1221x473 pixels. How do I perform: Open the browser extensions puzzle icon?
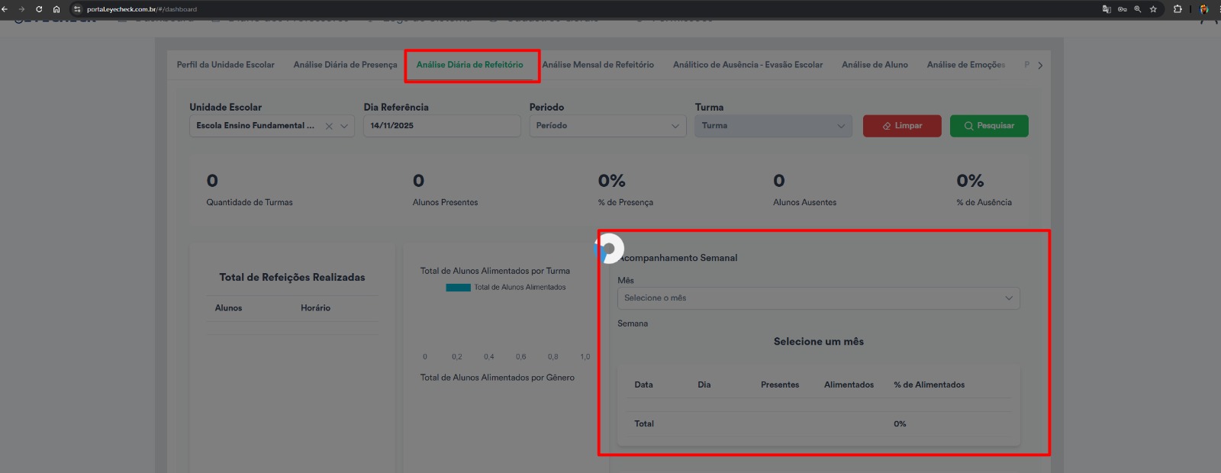click(x=1178, y=9)
